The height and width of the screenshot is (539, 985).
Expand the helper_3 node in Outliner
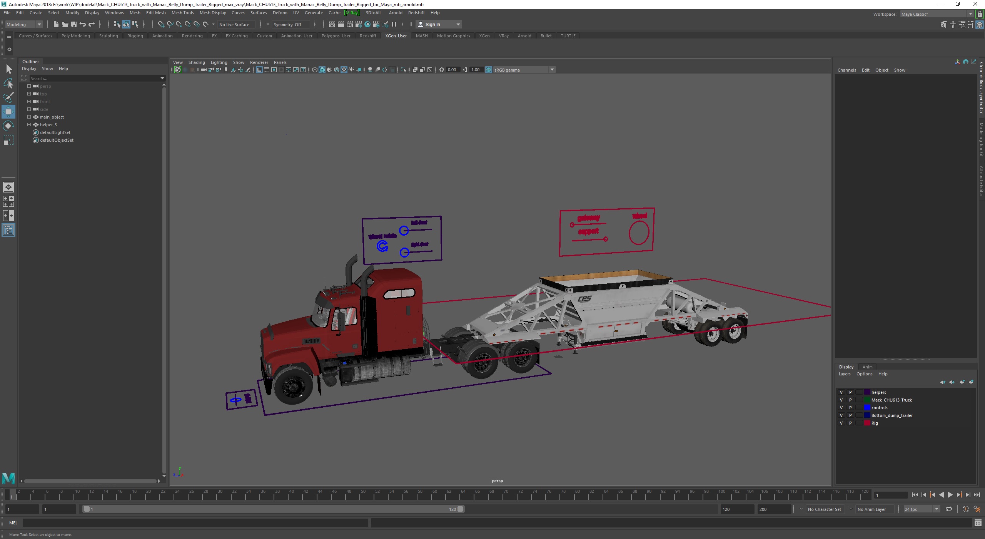click(x=29, y=124)
